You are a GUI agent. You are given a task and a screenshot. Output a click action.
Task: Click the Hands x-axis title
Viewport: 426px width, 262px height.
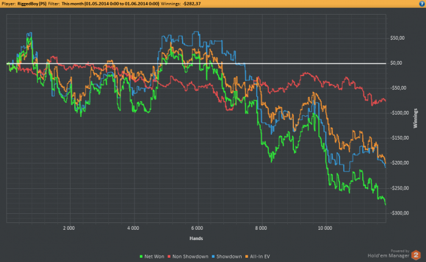pyautogui.click(x=196, y=238)
